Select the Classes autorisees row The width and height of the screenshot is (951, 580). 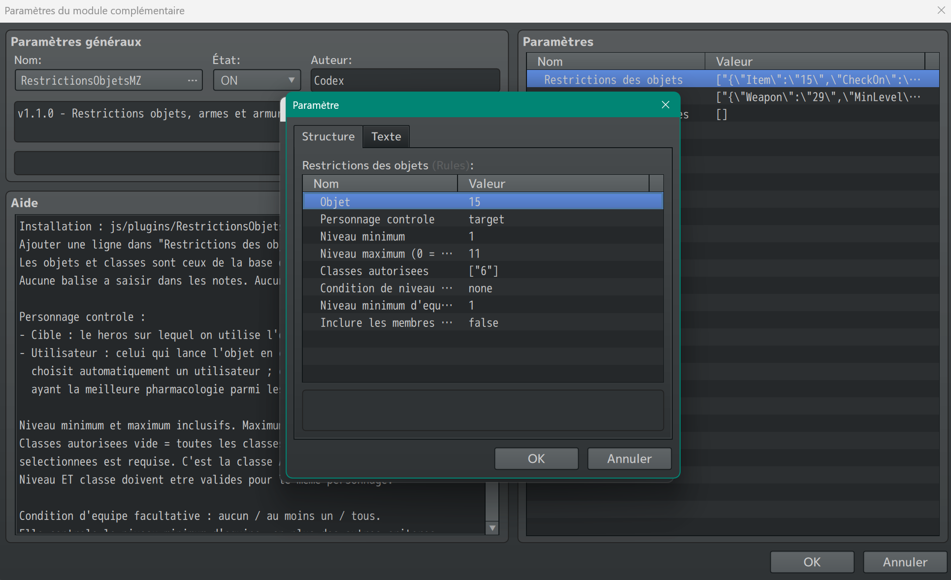coord(483,271)
